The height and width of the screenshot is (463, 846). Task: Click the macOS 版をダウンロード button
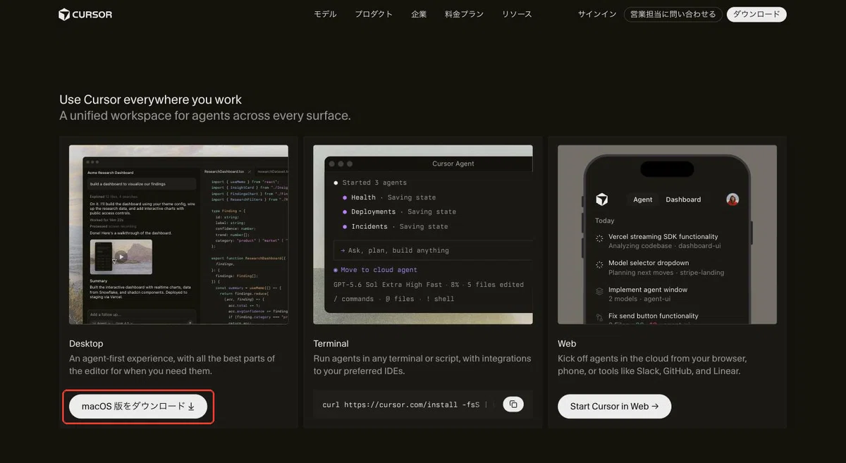[x=138, y=406]
